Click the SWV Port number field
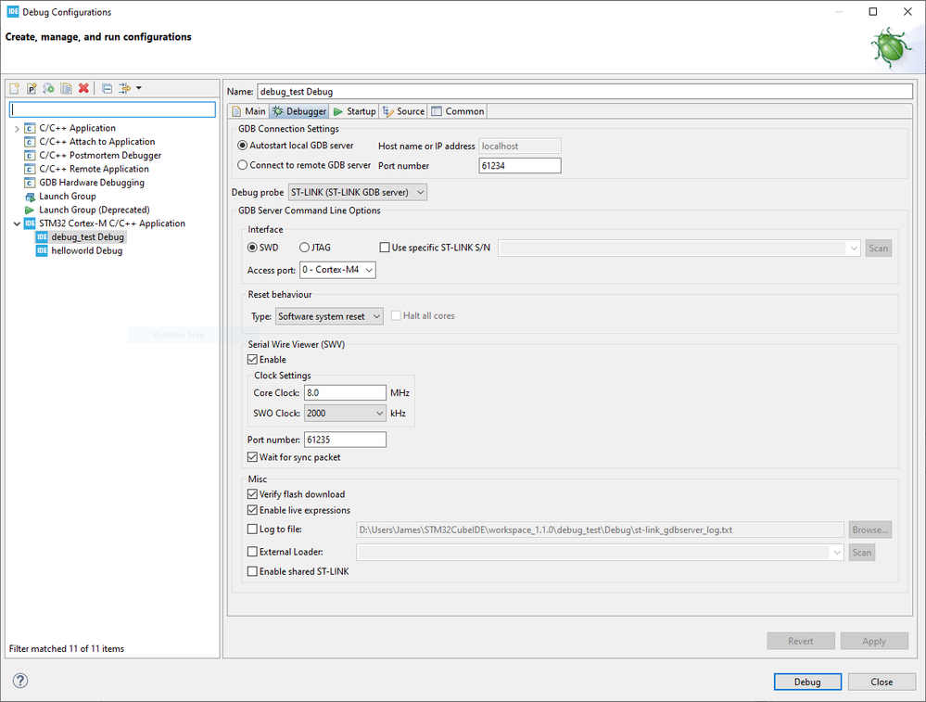Viewport: 926px width, 702px height. [x=345, y=440]
